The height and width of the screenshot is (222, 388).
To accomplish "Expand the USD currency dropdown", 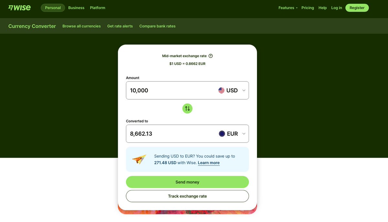I will [x=244, y=90].
